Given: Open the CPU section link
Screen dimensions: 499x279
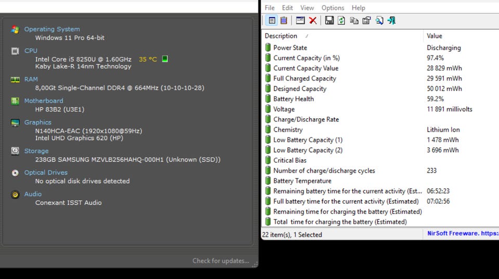Looking at the screenshot, I should point(31,51).
